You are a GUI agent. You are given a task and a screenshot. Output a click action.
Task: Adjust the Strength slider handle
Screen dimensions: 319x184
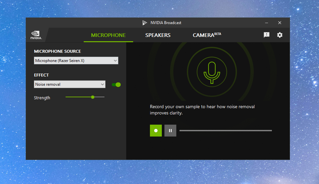[93, 97]
